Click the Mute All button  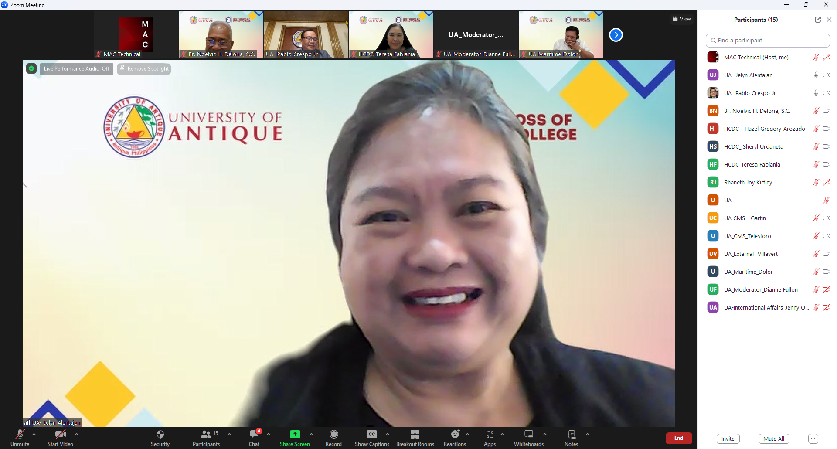coord(774,439)
